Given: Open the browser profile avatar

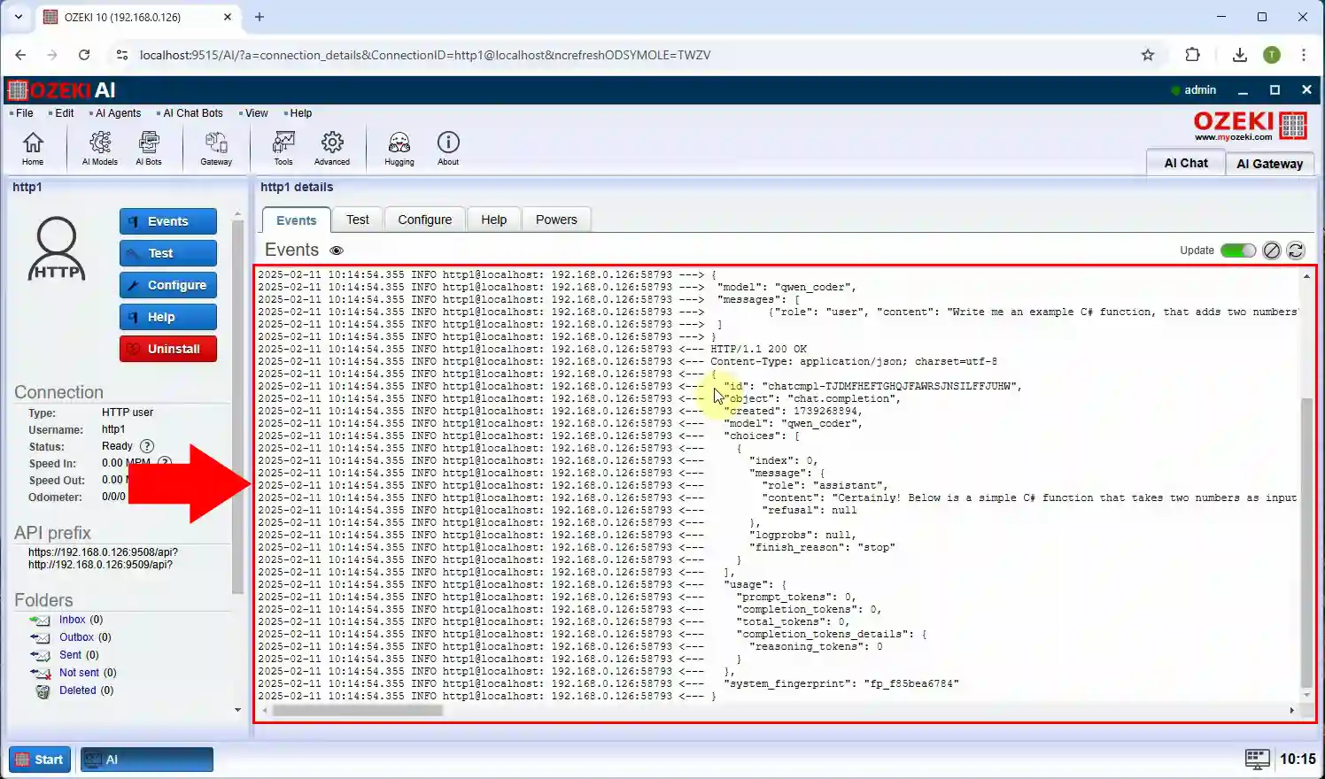Looking at the screenshot, I should tap(1272, 55).
